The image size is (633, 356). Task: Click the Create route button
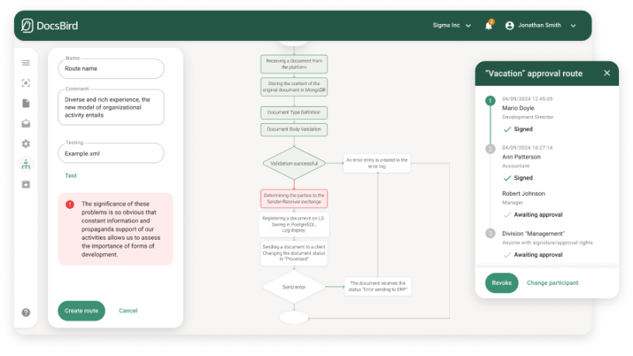[x=81, y=310]
